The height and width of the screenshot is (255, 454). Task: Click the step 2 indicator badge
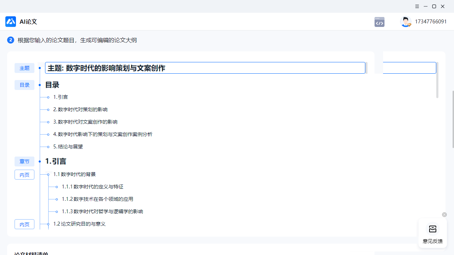coord(10,40)
